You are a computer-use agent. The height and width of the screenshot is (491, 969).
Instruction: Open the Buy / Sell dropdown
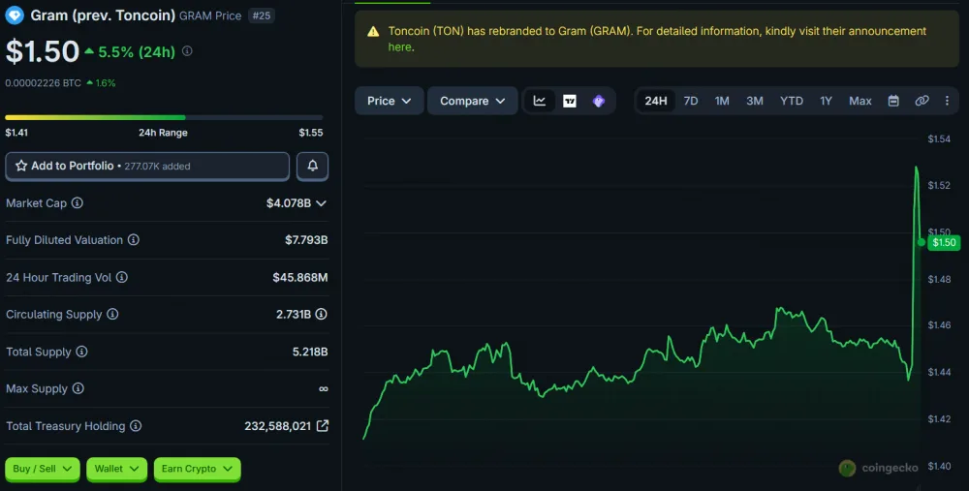pos(43,469)
